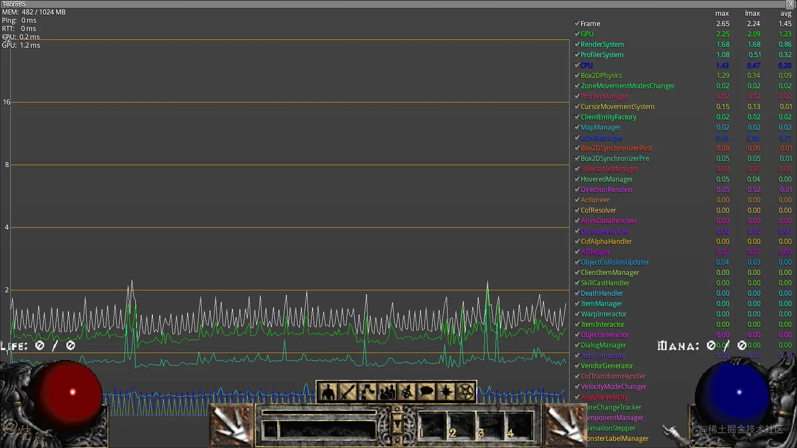The width and height of the screenshot is (797, 448).
Task: Toggle the DeathHandler checkbox
Action: click(x=577, y=293)
